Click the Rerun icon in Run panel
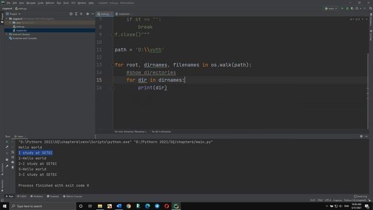Viewport: 373px width, 210px height. pos(7,142)
